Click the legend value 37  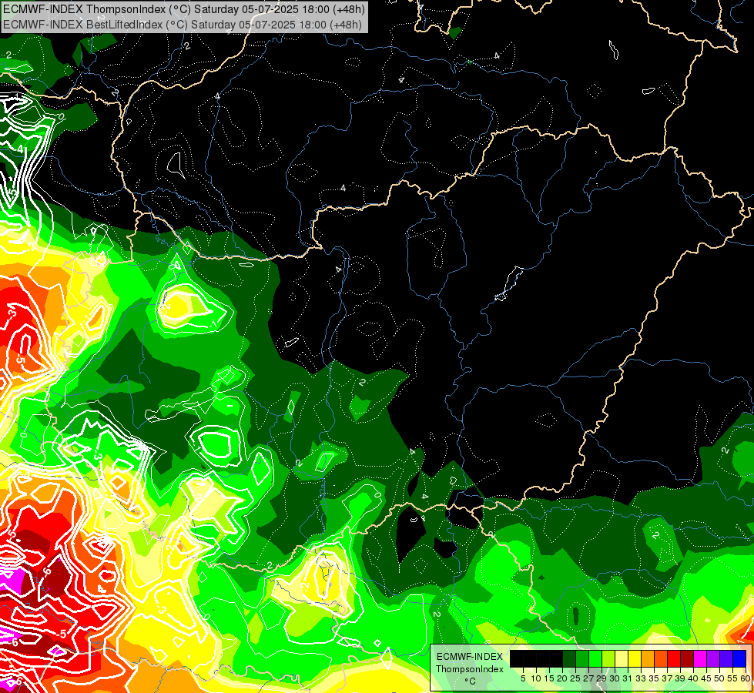click(667, 678)
